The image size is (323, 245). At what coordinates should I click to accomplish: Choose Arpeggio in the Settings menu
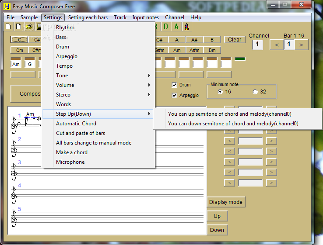coord(98,56)
